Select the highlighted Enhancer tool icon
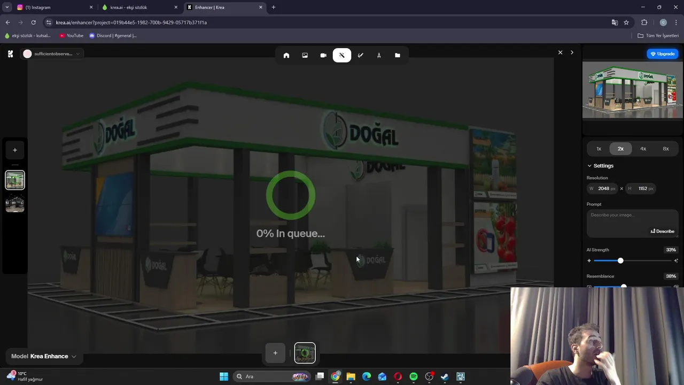Viewport: 684px width, 385px height. pos(342,55)
